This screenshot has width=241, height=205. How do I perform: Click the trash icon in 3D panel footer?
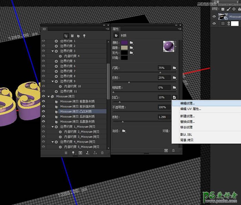[x=102, y=152]
